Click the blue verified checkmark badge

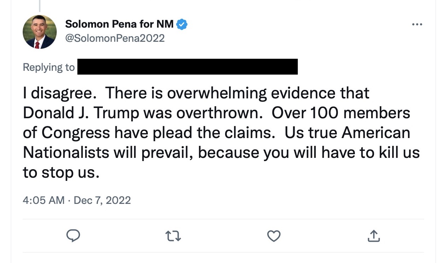click(x=182, y=24)
